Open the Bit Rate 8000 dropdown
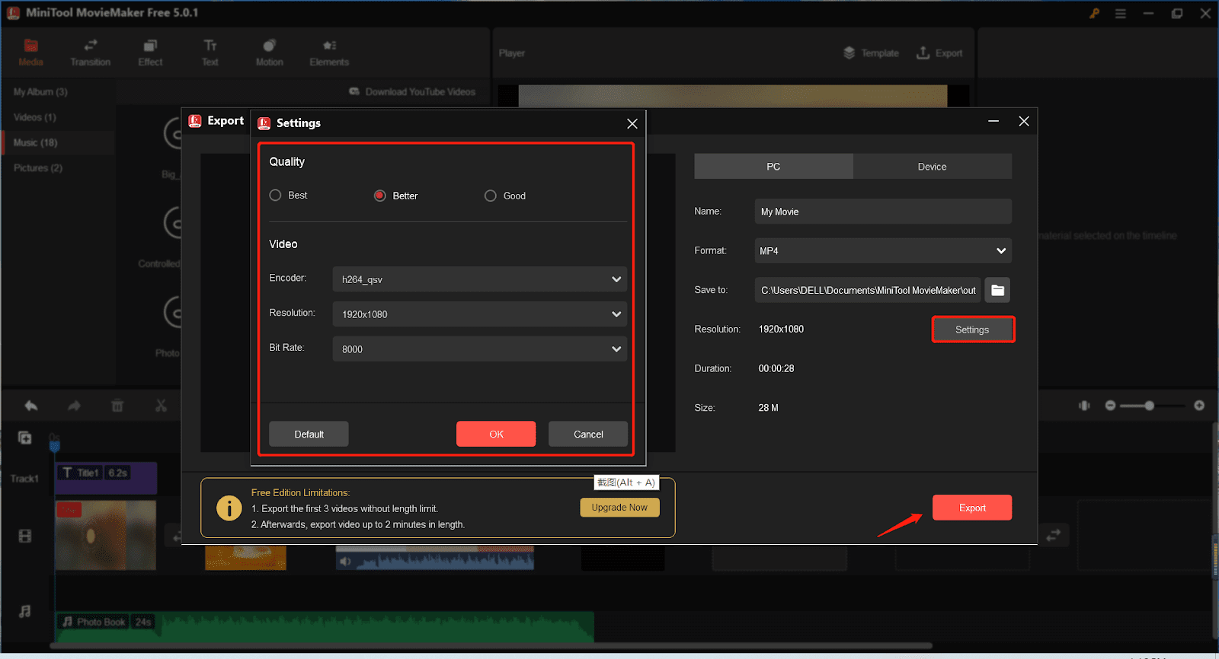This screenshot has height=659, width=1219. click(x=479, y=349)
